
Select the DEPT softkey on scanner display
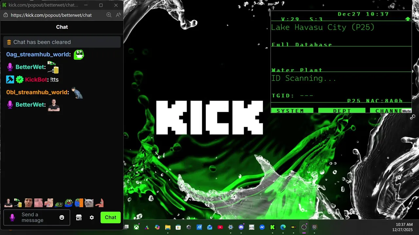341,111
